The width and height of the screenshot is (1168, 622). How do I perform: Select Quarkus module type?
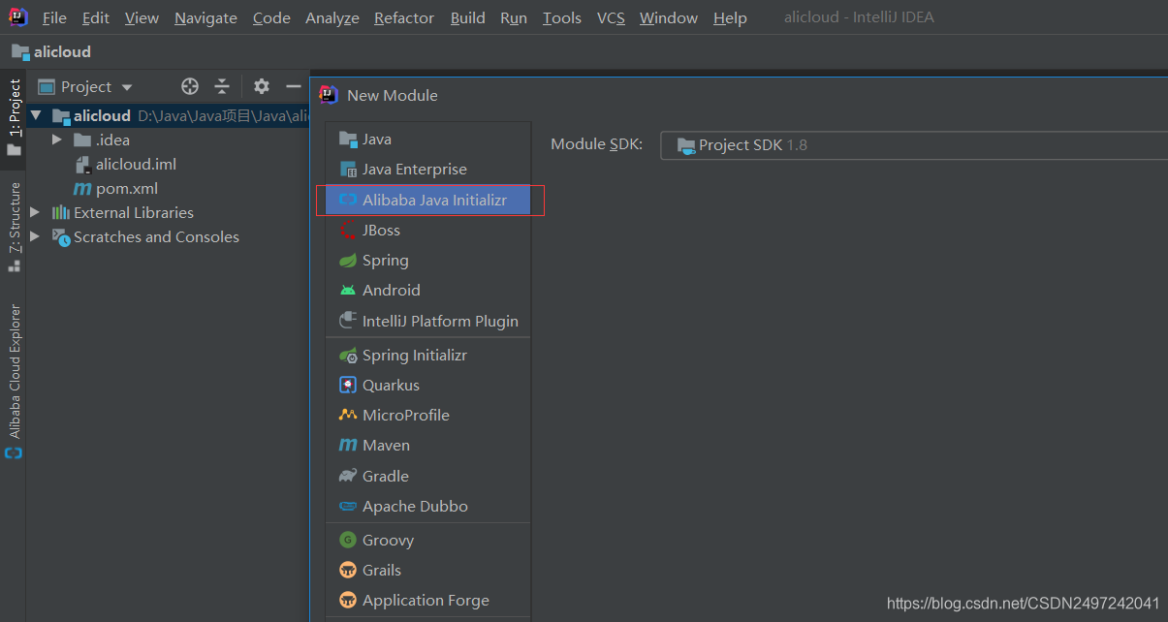(427, 385)
